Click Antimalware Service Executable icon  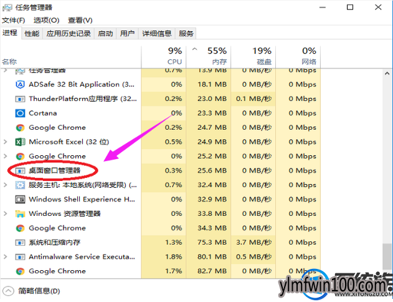point(20,257)
